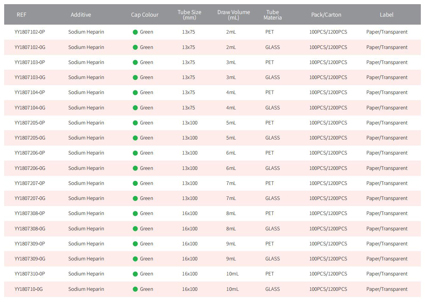Select the 13x100 size in row YY1807205-0G
The image size is (425, 302).
coord(190,138)
